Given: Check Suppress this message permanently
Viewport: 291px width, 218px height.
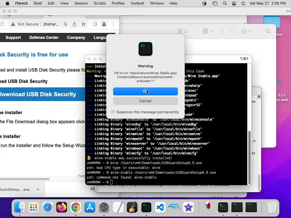Looking at the screenshot, I should point(113,112).
